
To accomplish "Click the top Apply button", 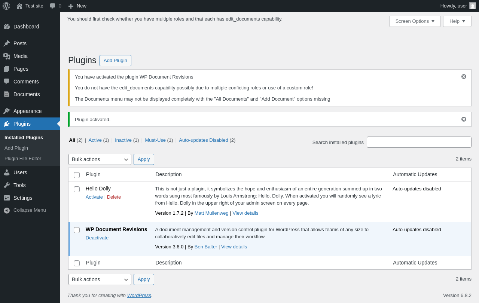I will 144,159.
